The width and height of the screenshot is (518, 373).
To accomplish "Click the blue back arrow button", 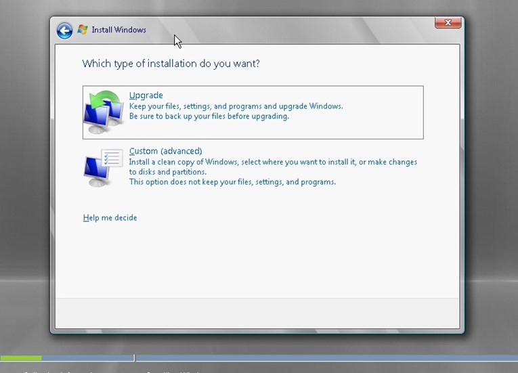I will pos(64,30).
